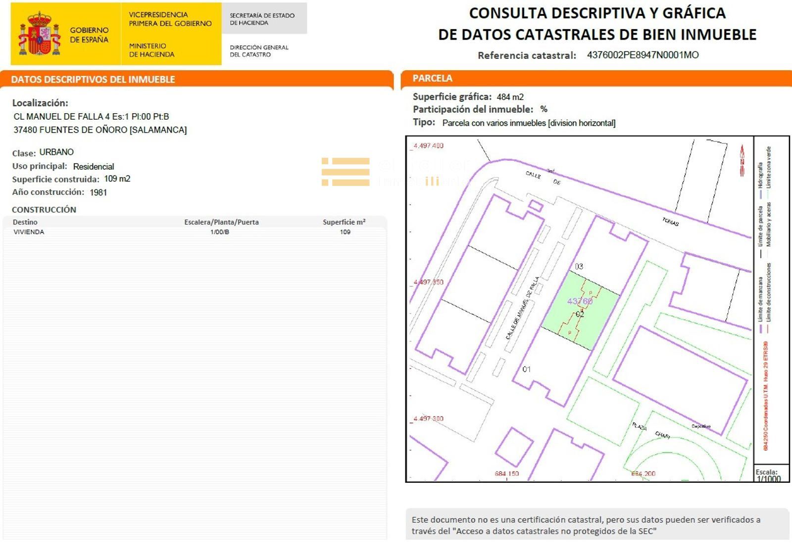The height and width of the screenshot is (553, 792).
Task: Click the Escala 1/1000 scale box
Action: [x=768, y=475]
